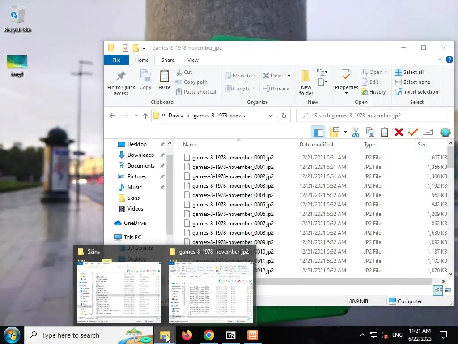This screenshot has width=458, height=344.
Task: Click the toolbar rename icon
Action: (x=427, y=132)
